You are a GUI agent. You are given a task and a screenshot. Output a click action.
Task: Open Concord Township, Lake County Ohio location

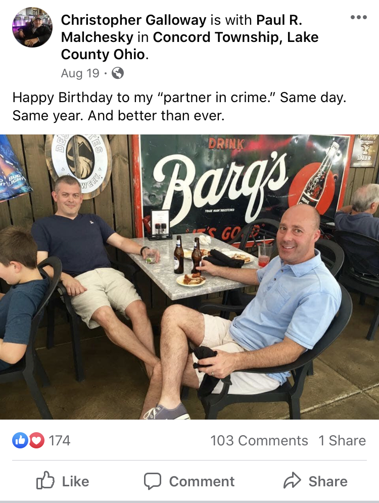click(190, 45)
